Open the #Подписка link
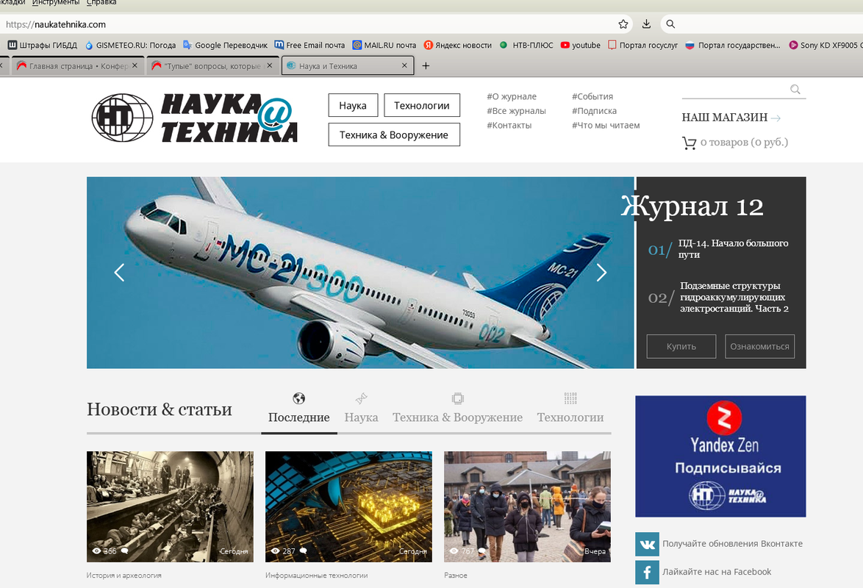The image size is (863, 588). [594, 111]
